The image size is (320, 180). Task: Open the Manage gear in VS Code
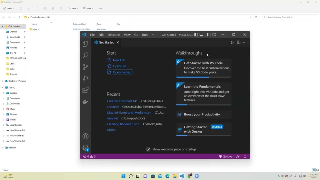(x=85, y=148)
